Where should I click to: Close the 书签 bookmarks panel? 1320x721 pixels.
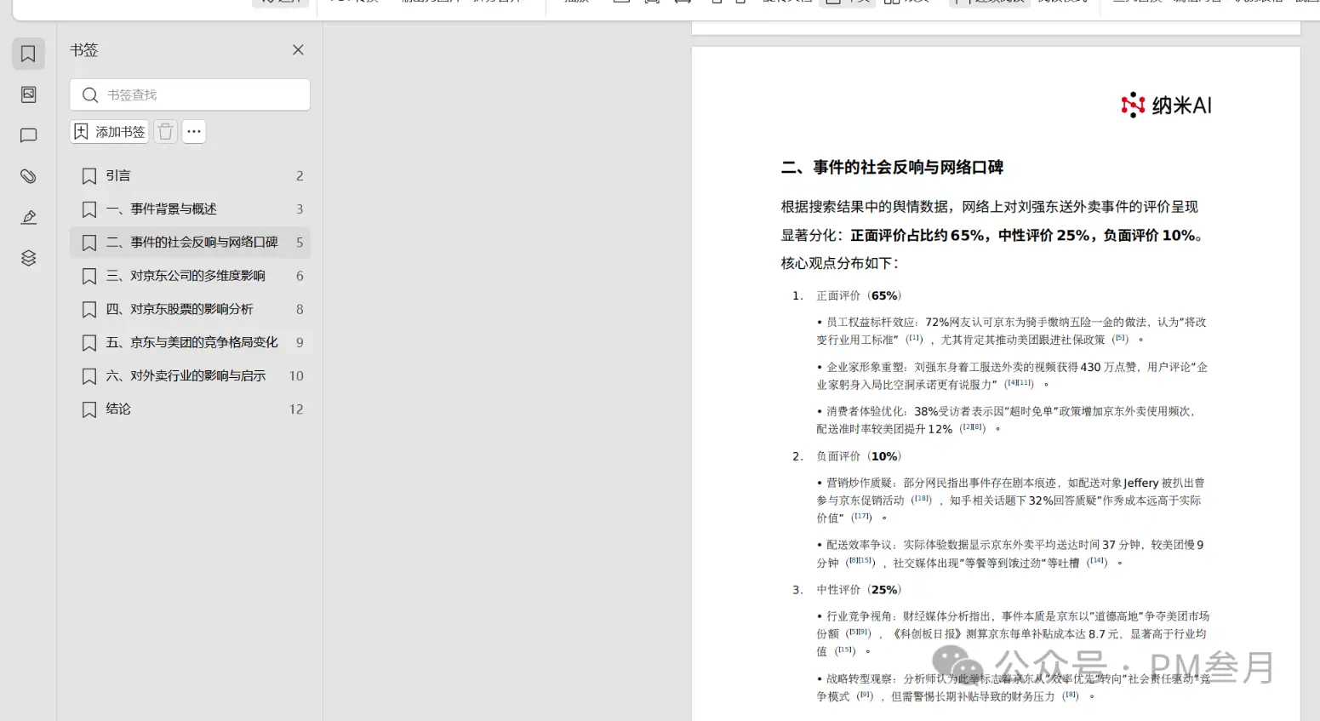coord(298,50)
